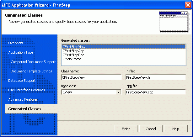Open Database Support page
The image size is (193, 137).
point(22,81)
